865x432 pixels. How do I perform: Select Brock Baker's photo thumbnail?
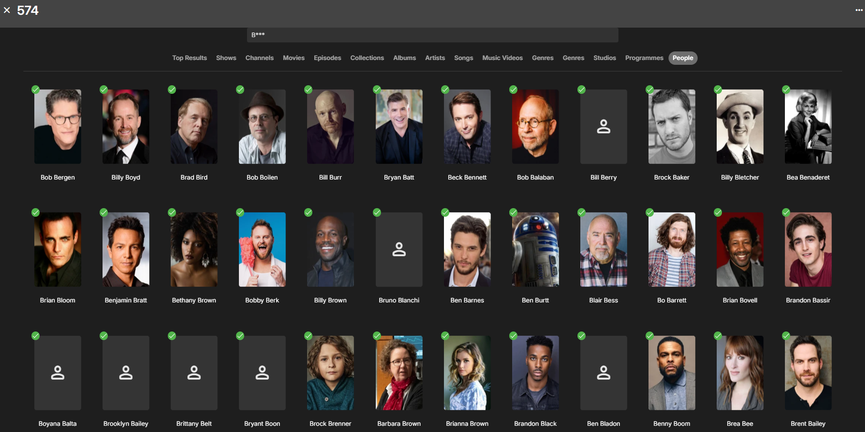672,127
